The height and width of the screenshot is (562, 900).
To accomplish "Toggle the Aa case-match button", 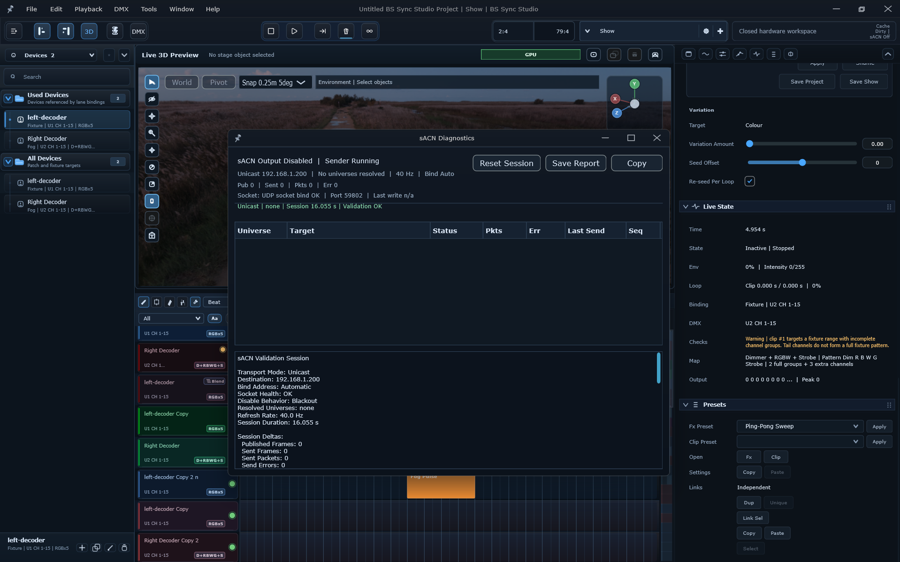I will pyautogui.click(x=214, y=318).
